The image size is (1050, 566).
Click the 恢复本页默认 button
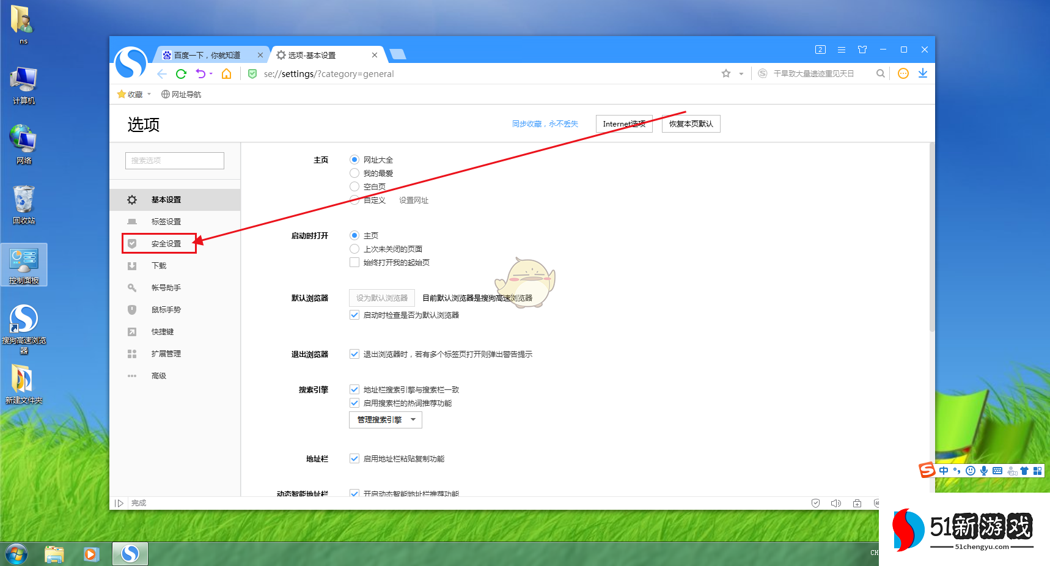pos(691,123)
